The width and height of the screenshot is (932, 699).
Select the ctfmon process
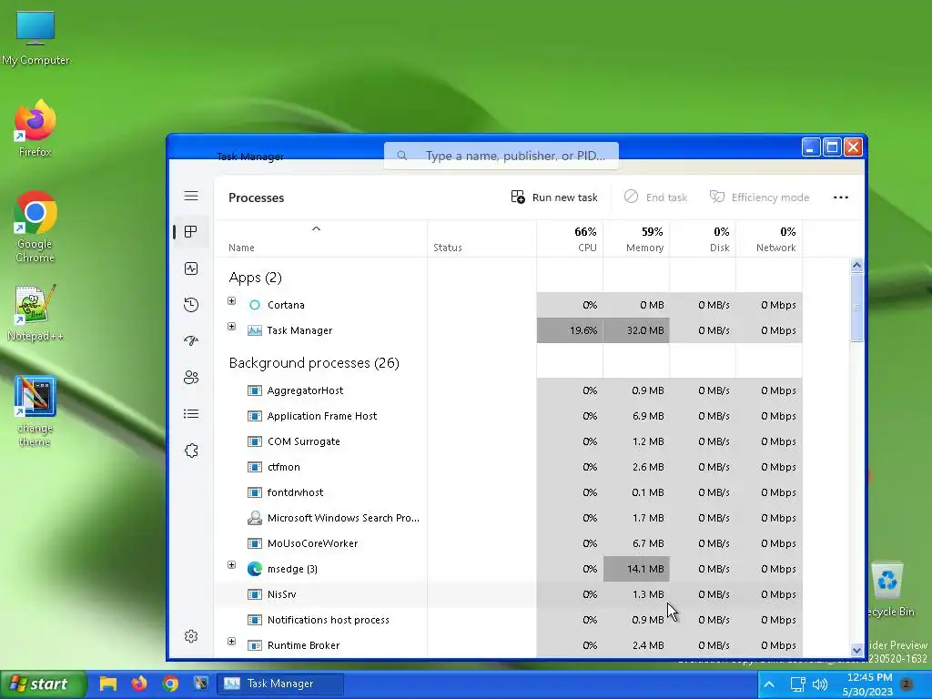(x=508, y=467)
